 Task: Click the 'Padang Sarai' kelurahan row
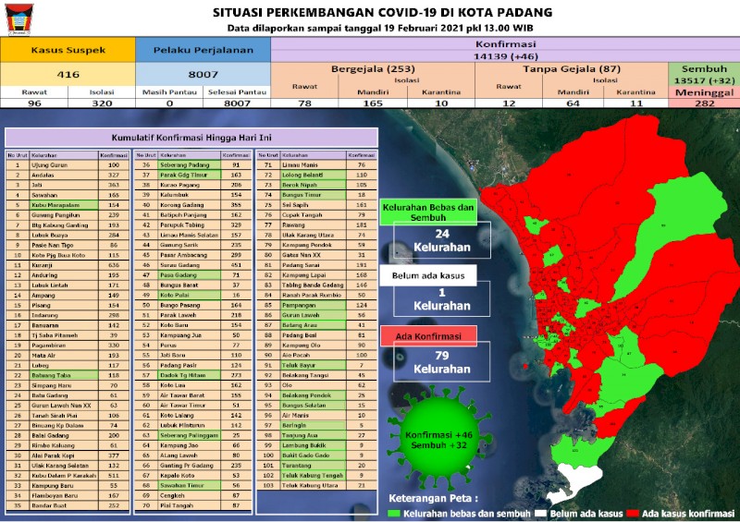[x=316, y=265]
